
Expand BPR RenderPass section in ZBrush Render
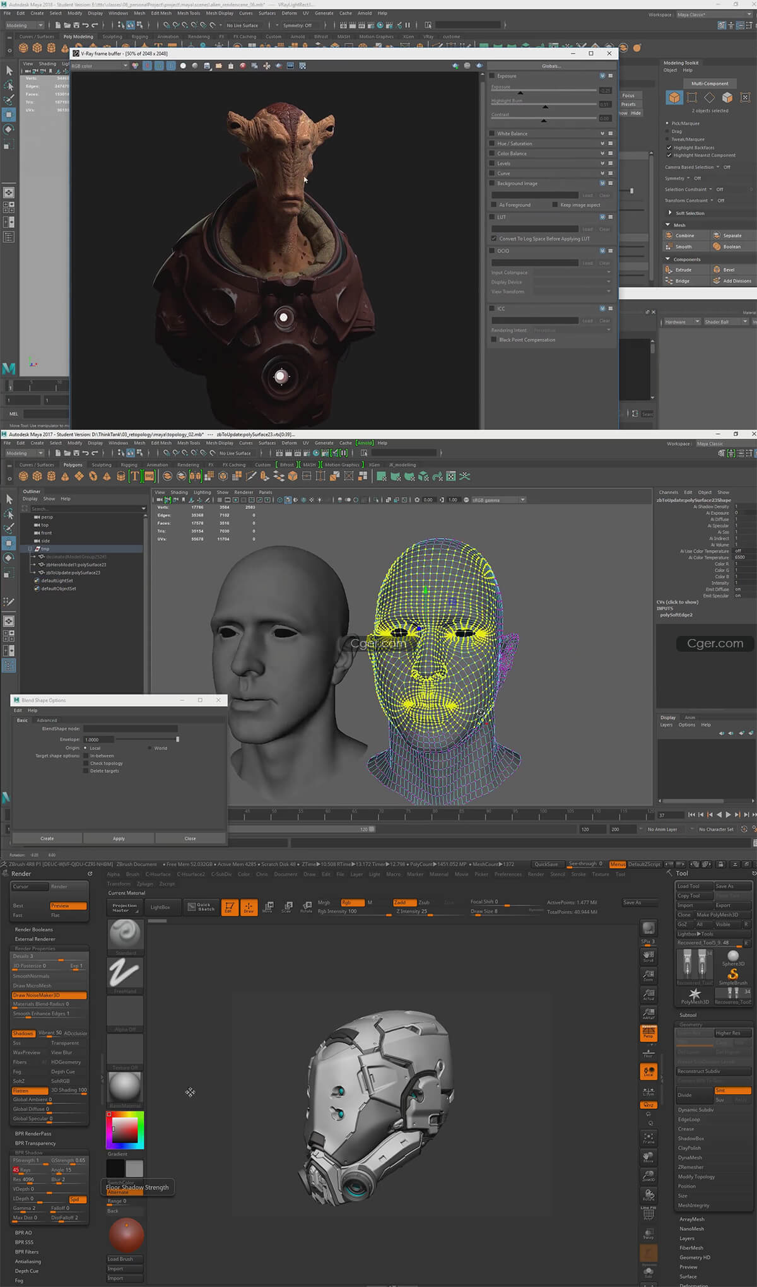[33, 1133]
